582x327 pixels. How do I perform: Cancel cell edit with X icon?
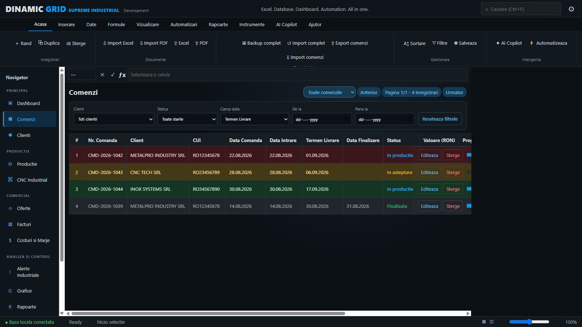(102, 74)
